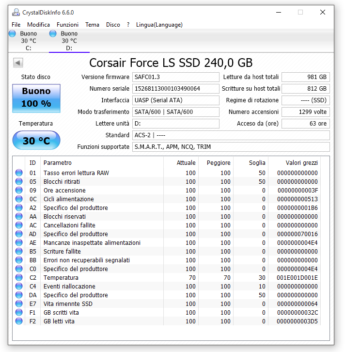The image size is (345, 352).
Task: Click the Standard field ACS-2
Action: click(x=231, y=135)
